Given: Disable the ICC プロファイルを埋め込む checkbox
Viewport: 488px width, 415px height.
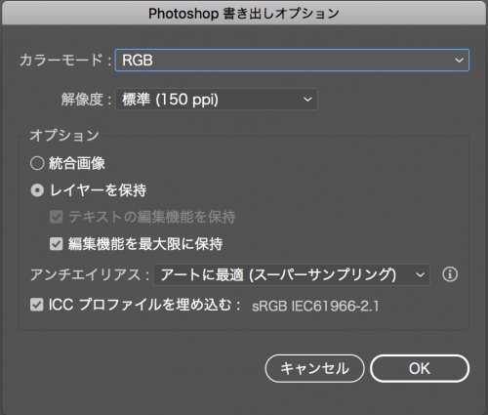Looking at the screenshot, I should coord(37,305).
